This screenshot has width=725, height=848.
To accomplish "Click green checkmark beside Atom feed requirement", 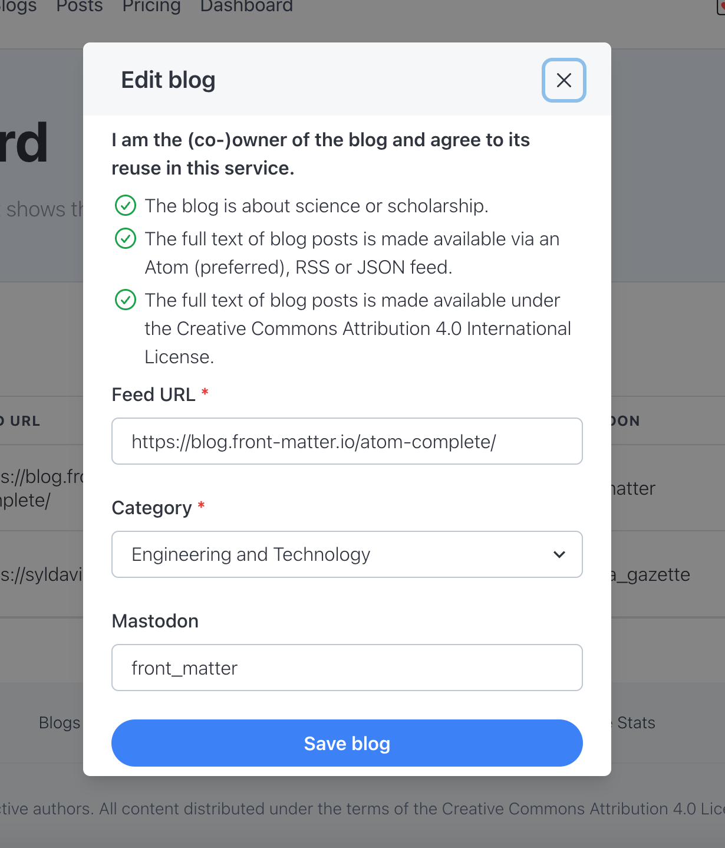I will [125, 239].
